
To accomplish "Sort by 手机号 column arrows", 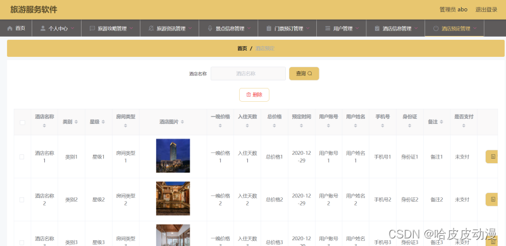I will click(x=383, y=126).
